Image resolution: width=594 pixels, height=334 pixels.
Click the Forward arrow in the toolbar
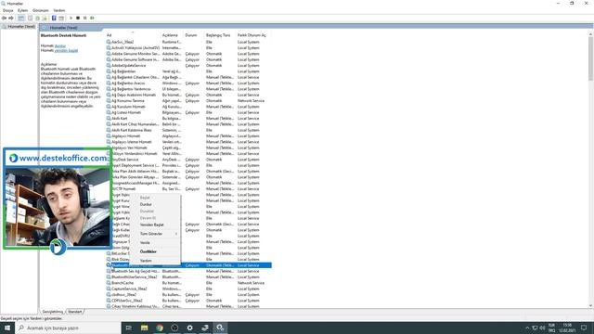click(11, 18)
